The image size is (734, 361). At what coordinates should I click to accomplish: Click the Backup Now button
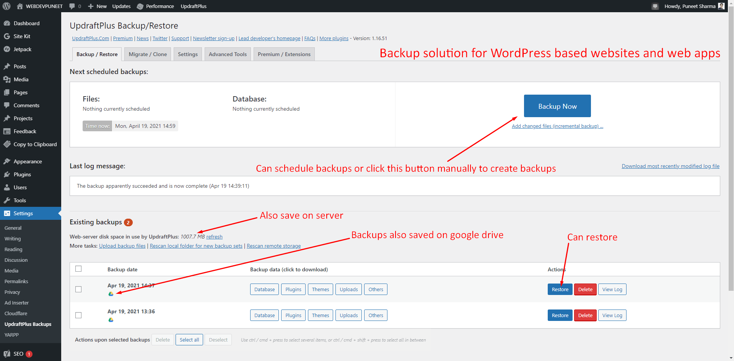[557, 106]
